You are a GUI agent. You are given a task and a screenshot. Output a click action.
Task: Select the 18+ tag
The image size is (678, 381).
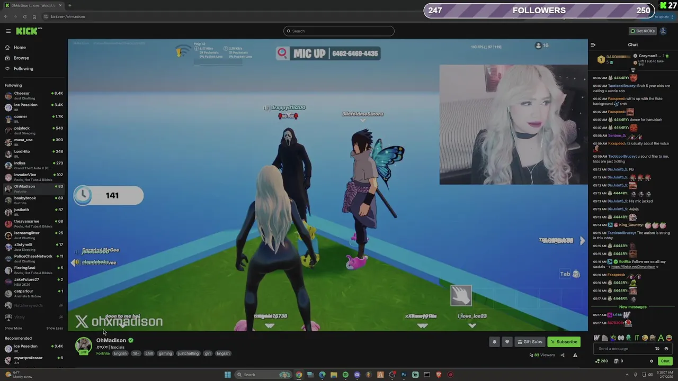(136, 353)
